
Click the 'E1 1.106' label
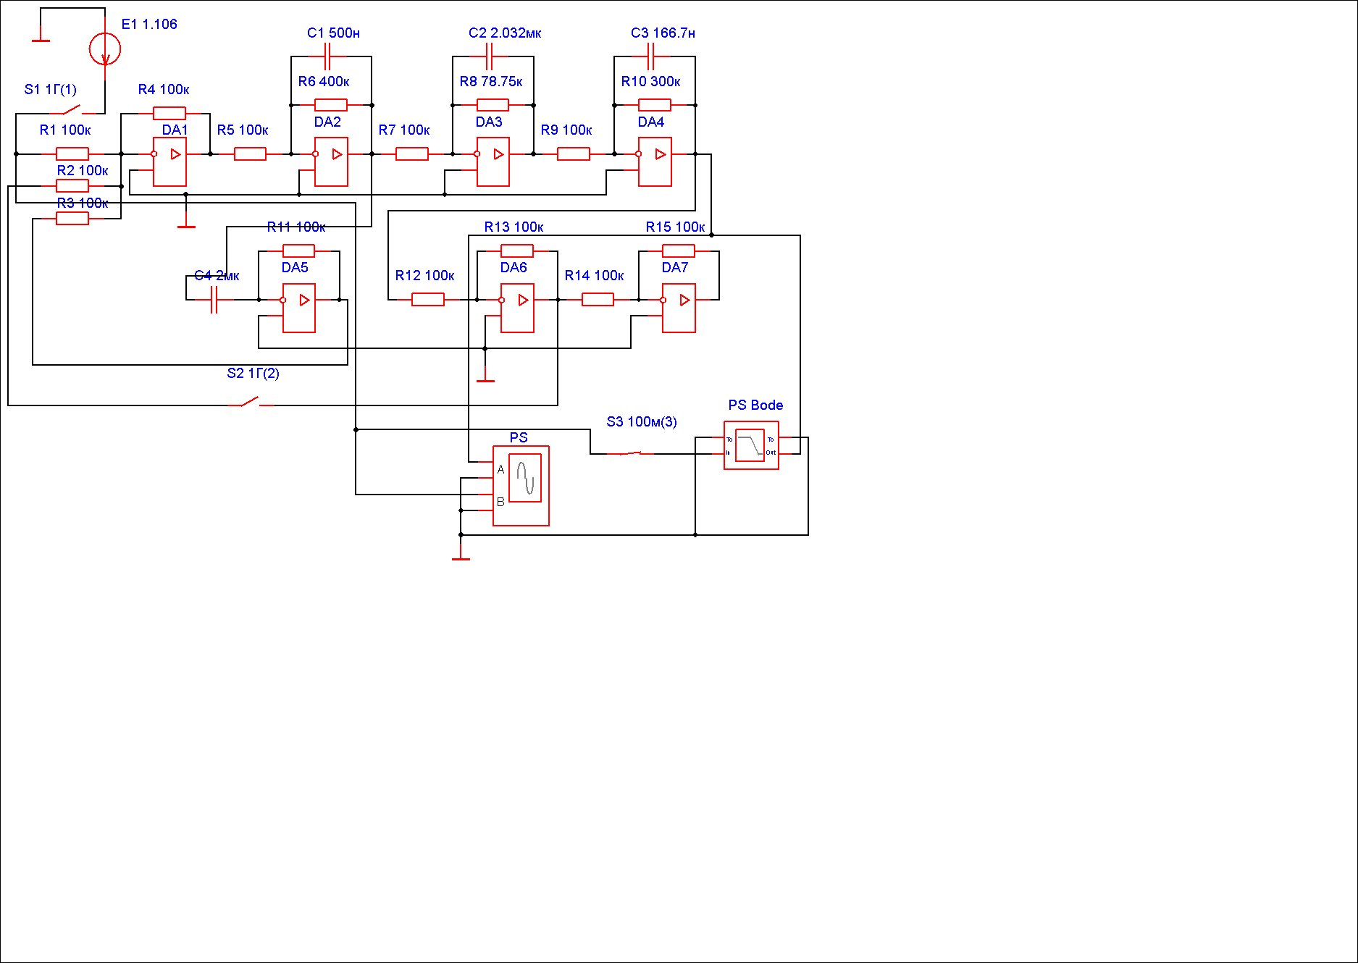[149, 24]
